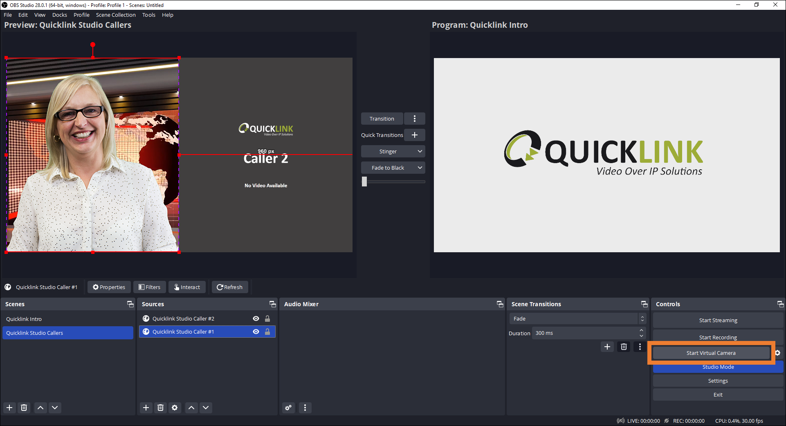Viewport: 786px width, 426px height.
Task: Pop out the Controls dock
Action: [x=781, y=304]
